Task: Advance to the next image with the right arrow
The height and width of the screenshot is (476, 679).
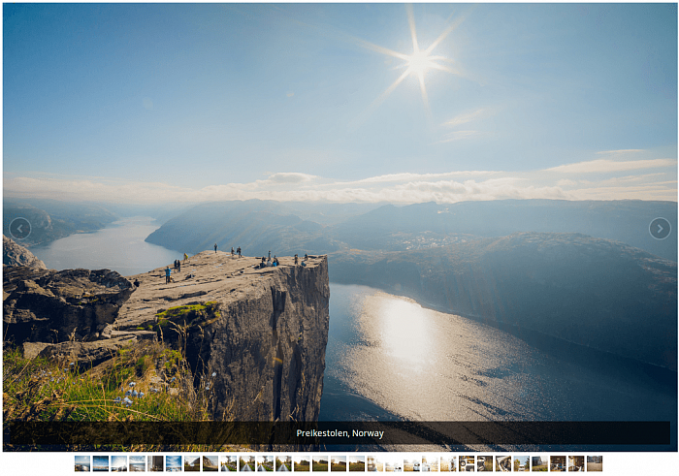Action: click(x=660, y=229)
